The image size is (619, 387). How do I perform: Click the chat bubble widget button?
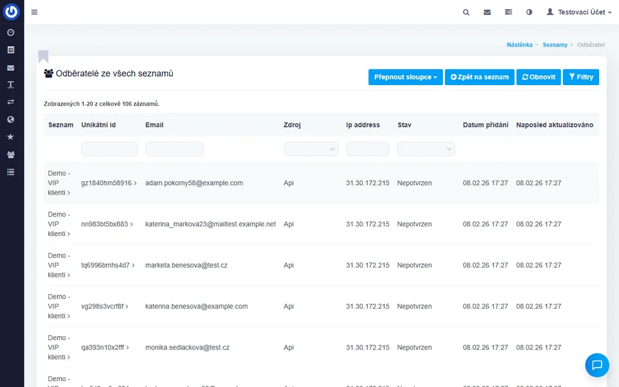pyautogui.click(x=596, y=365)
